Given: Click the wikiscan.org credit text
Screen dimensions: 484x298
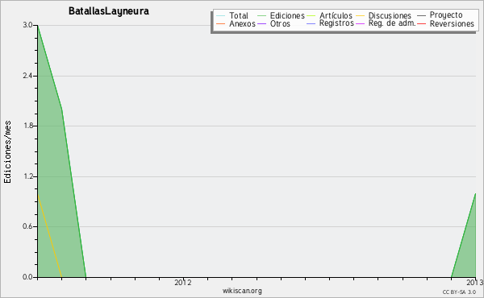Looking at the screenshot, I should (242, 291).
